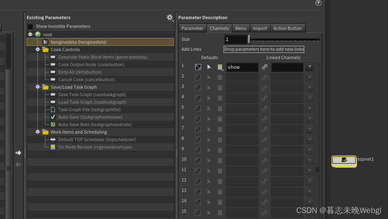388x219 pixels.
Task: Switch to the Menu tab
Action: pyautogui.click(x=241, y=28)
